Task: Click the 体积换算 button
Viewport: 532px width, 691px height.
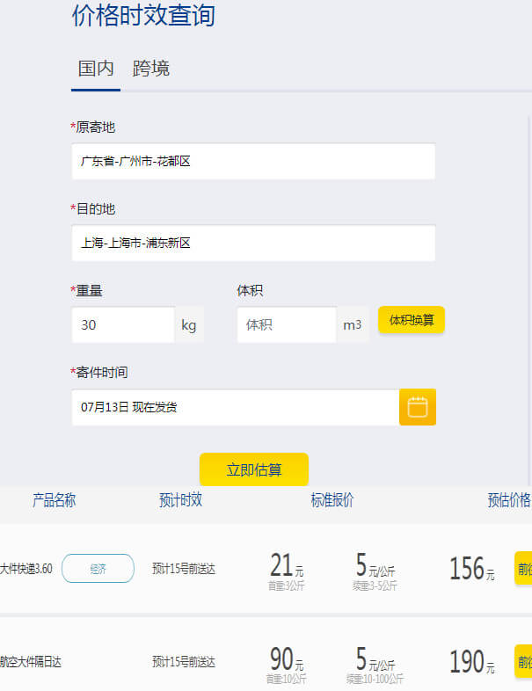Action: [x=412, y=320]
